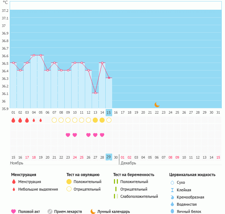Select the negative ovulation test on day 07
The image size is (225, 214).
tap(54, 120)
